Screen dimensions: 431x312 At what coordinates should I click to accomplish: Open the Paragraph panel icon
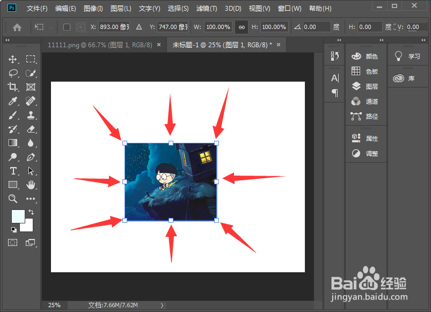pos(335,93)
